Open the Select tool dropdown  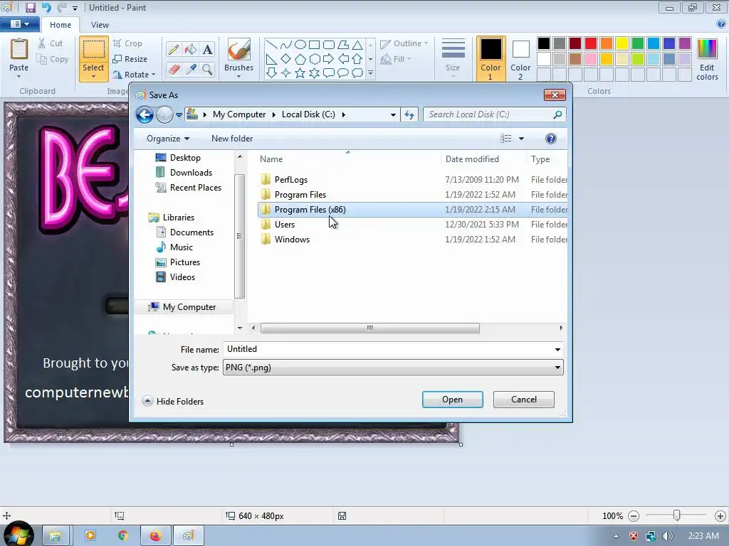tap(93, 74)
